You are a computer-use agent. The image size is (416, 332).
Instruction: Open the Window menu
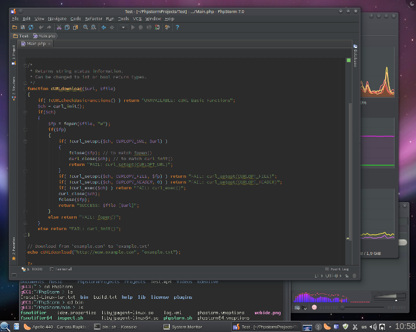point(153,18)
